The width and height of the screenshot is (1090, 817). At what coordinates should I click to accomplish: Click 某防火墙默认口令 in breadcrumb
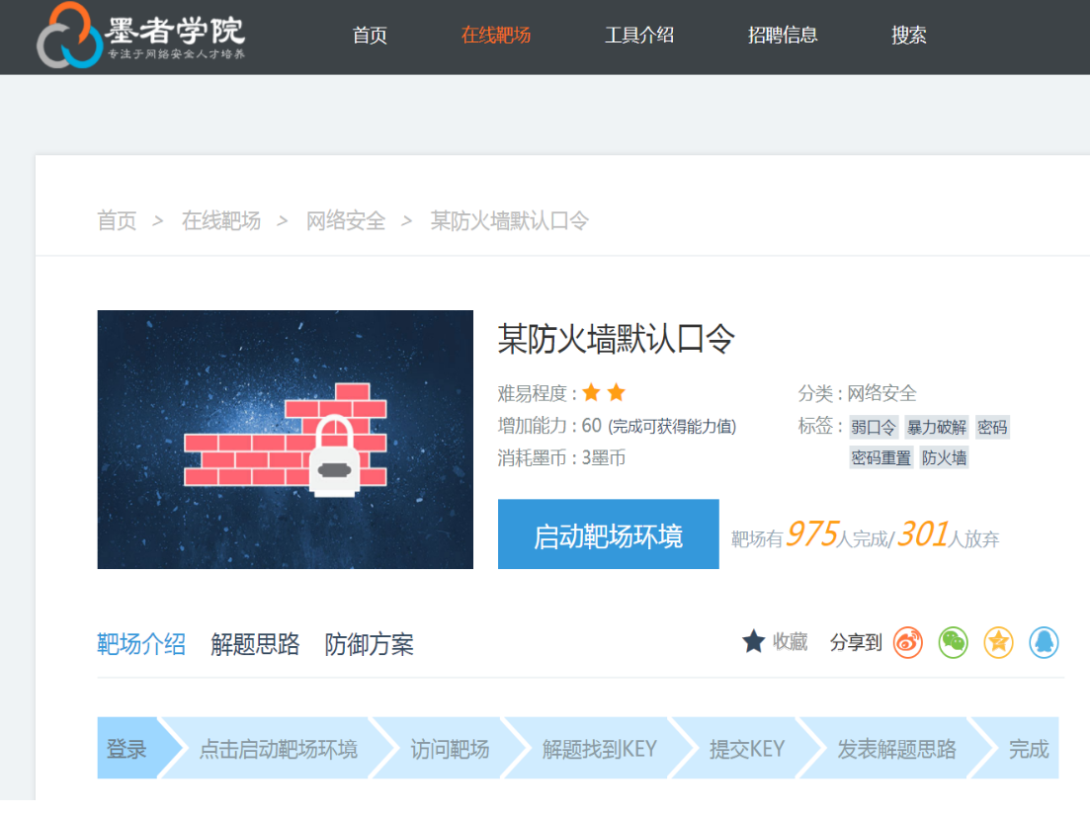coord(510,221)
